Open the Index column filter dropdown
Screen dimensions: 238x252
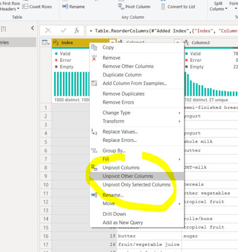112,41
